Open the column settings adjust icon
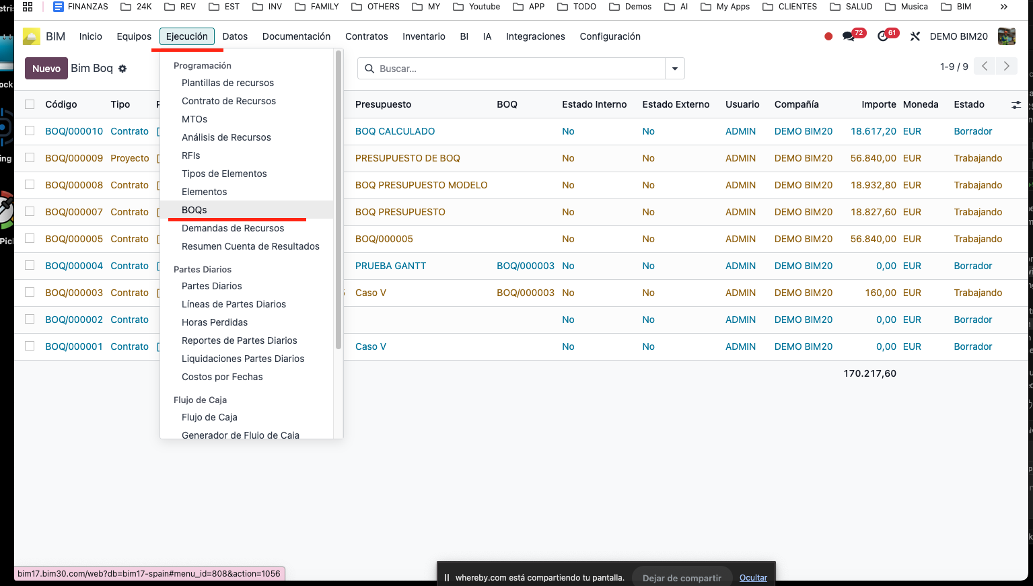Image resolution: width=1033 pixels, height=586 pixels. coord(1016,105)
